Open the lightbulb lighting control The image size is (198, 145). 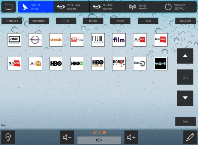click(8, 137)
